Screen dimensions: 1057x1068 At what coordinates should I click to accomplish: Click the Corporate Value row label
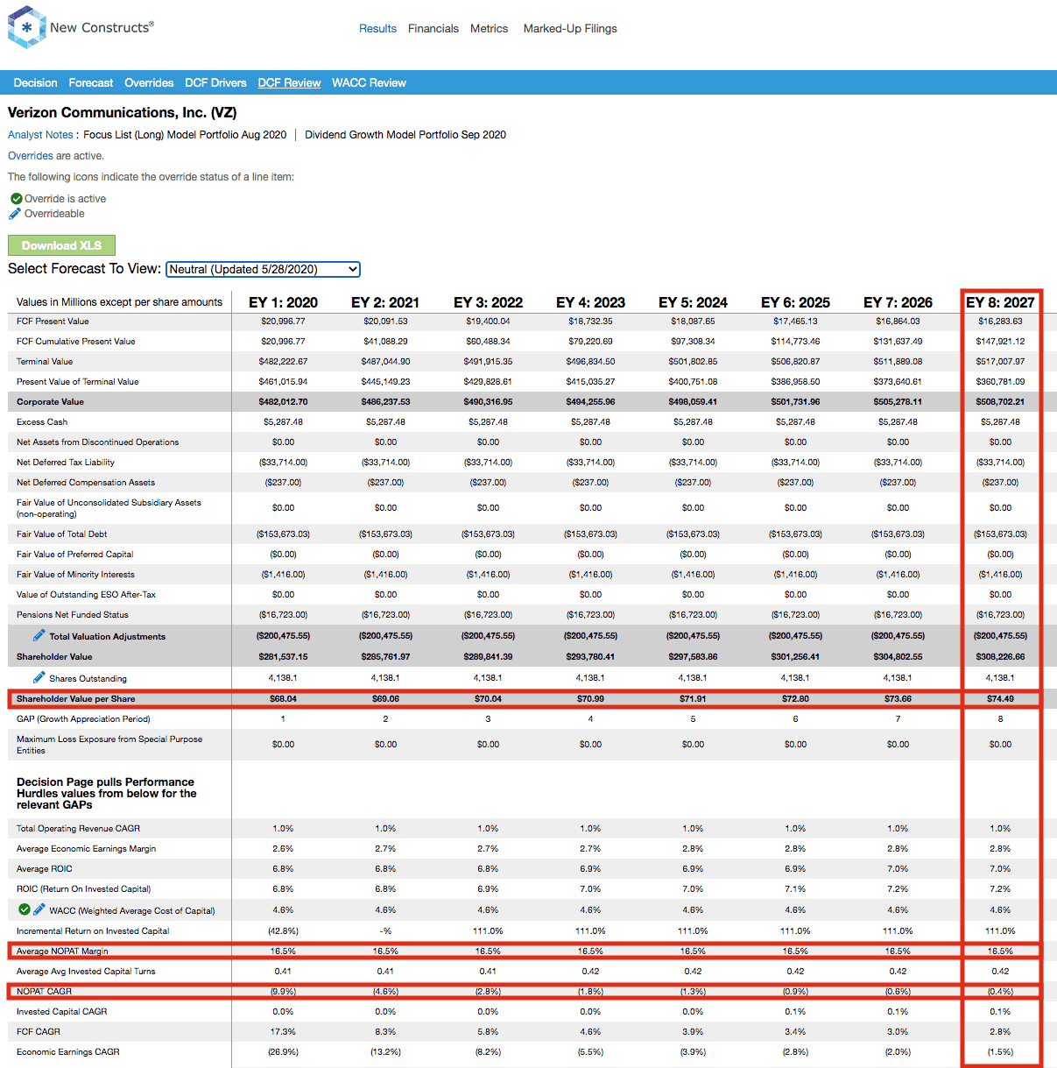(50, 402)
